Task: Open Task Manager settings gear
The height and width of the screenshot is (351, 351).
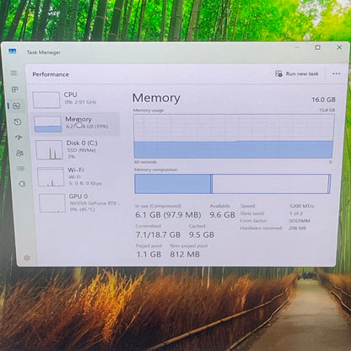Action: coord(27,258)
